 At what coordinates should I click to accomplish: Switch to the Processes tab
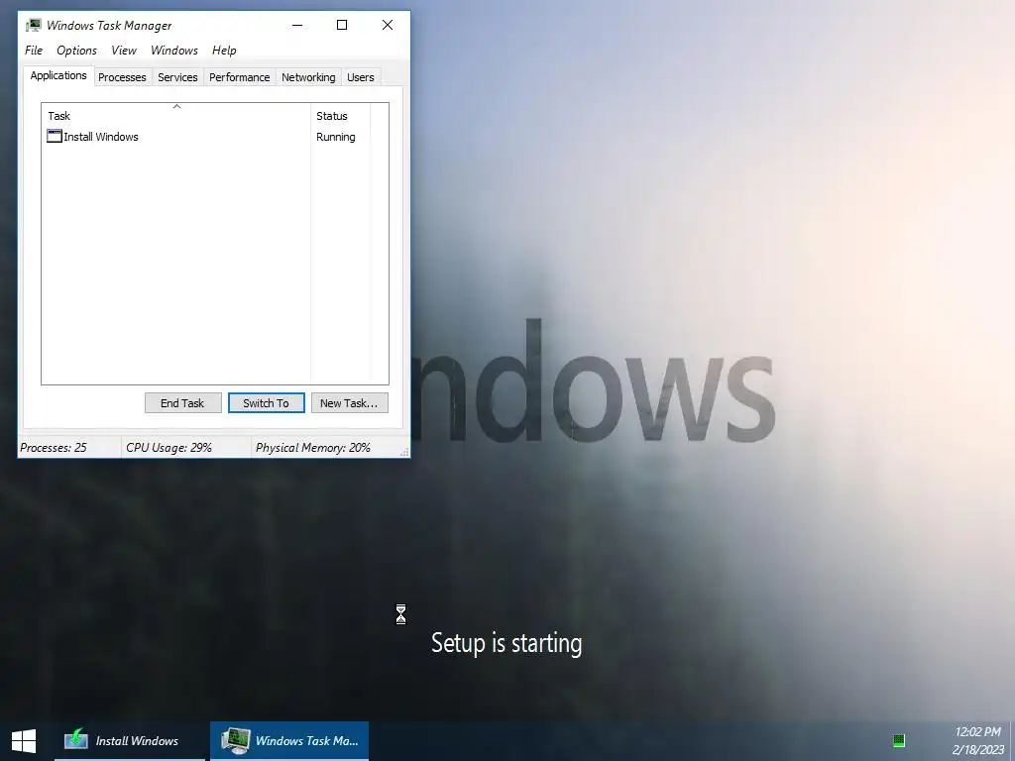122,77
